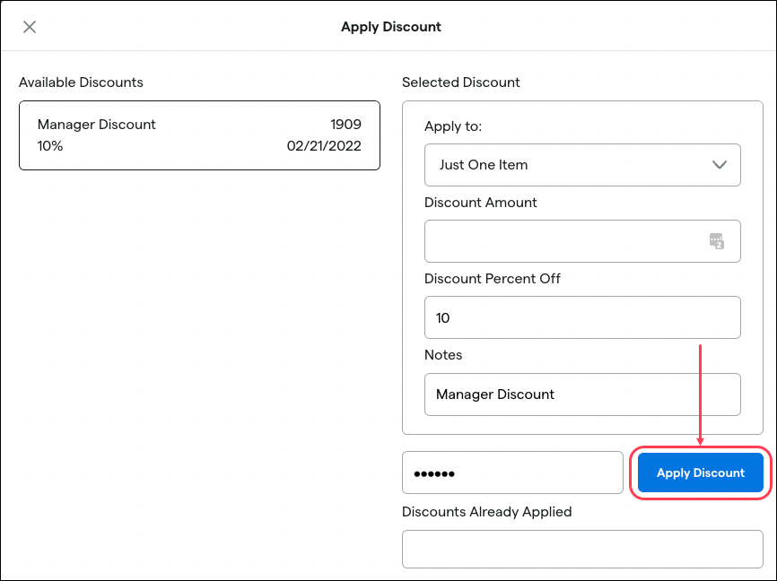
Task: Click the currency entry icon in Discount Amount field
Action: point(717,240)
